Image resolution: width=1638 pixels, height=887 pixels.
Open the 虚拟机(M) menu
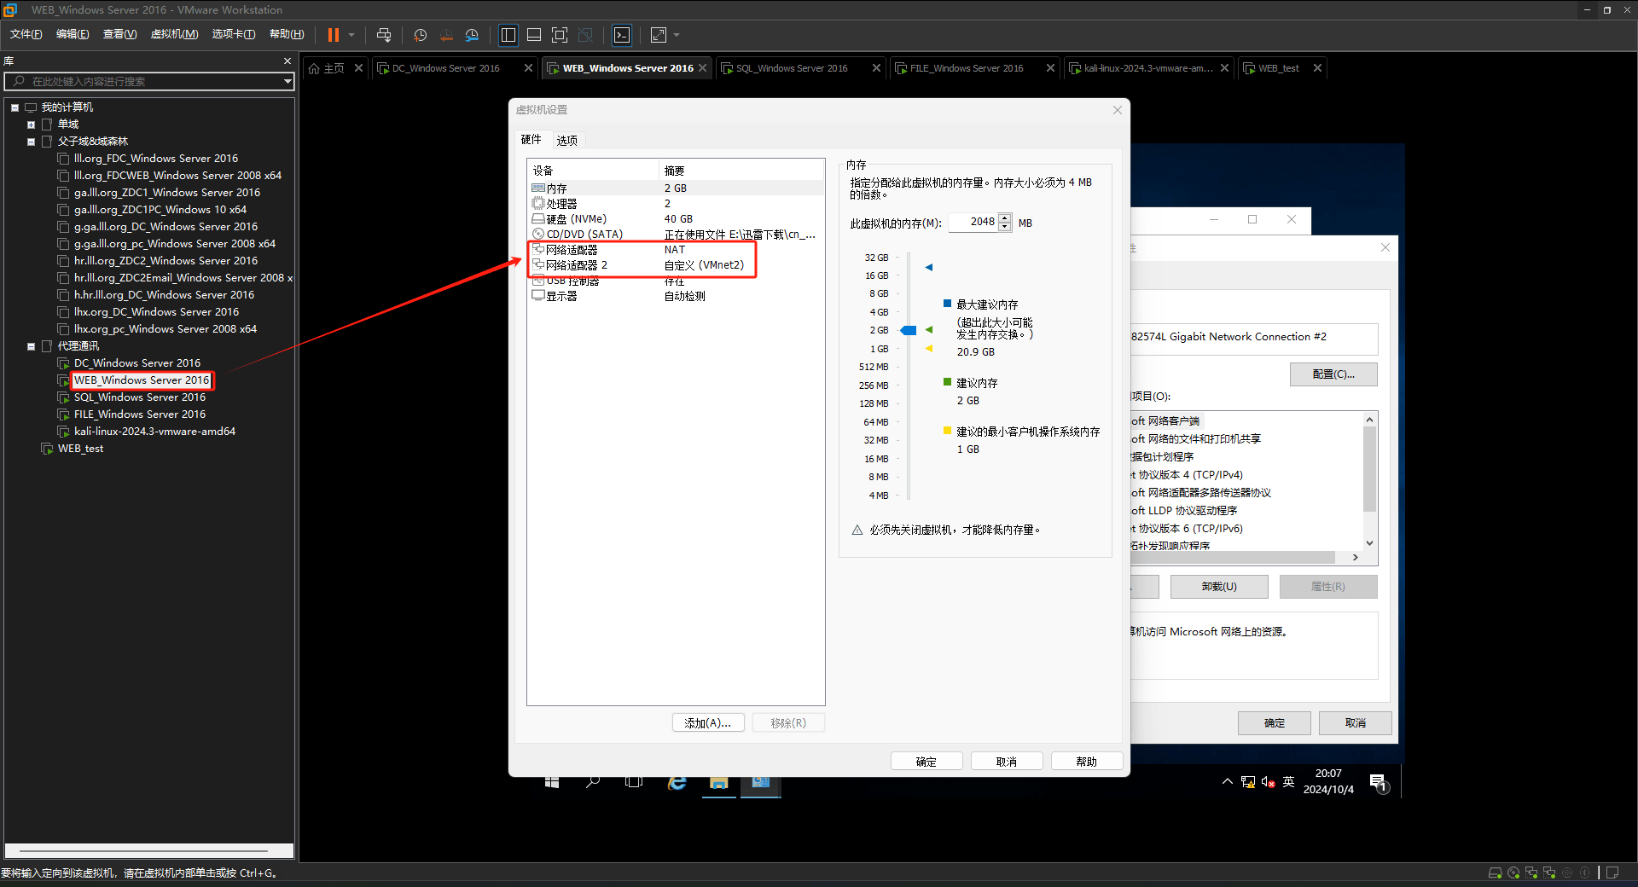pyautogui.click(x=174, y=34)
